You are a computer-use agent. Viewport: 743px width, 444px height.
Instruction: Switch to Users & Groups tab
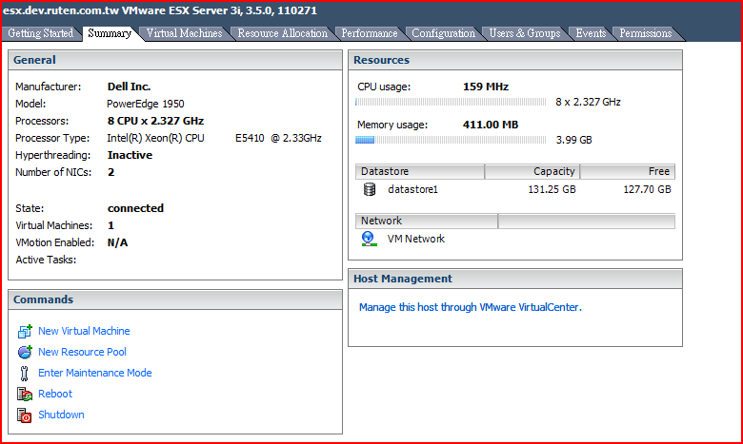click(525, 33)
